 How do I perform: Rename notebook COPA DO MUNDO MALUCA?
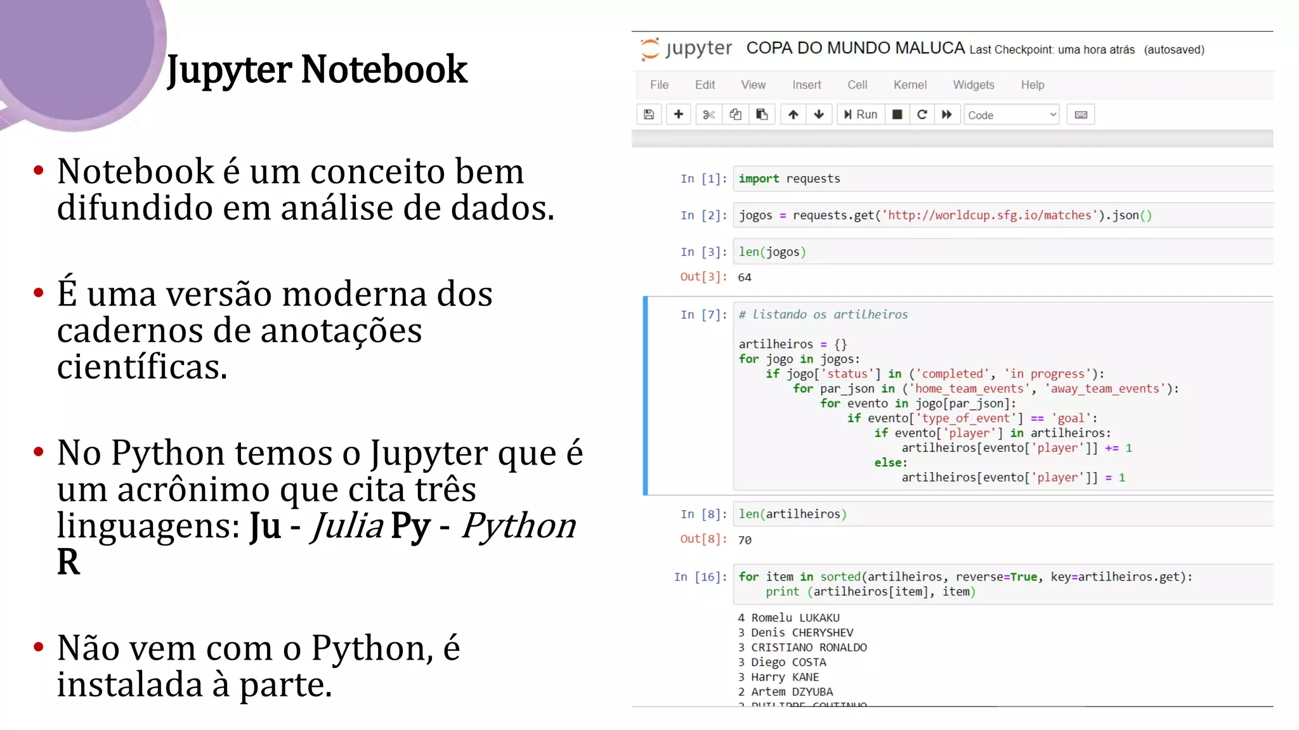(x=856, y=48)
